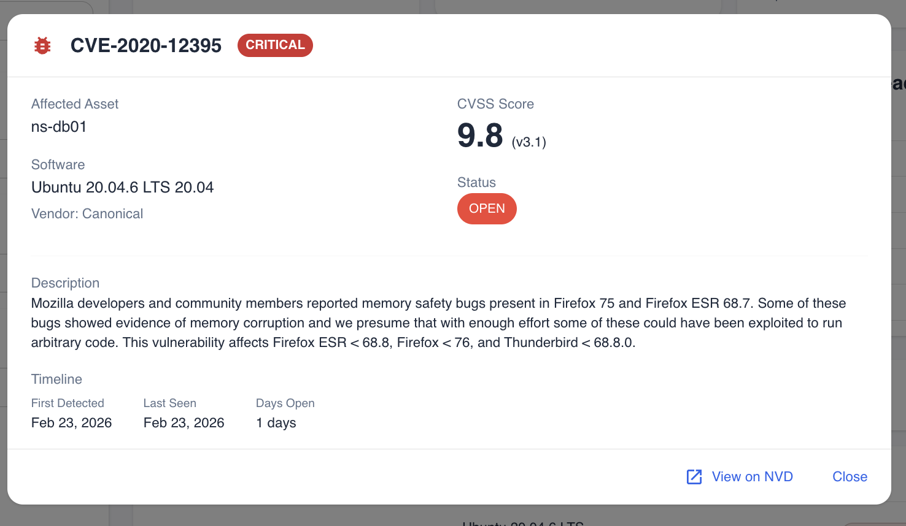Click the CVSS Score label

coord(495,104)
